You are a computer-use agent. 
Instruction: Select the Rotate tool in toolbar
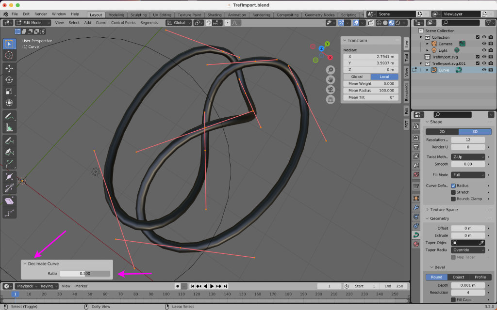[x=9, y=80]
